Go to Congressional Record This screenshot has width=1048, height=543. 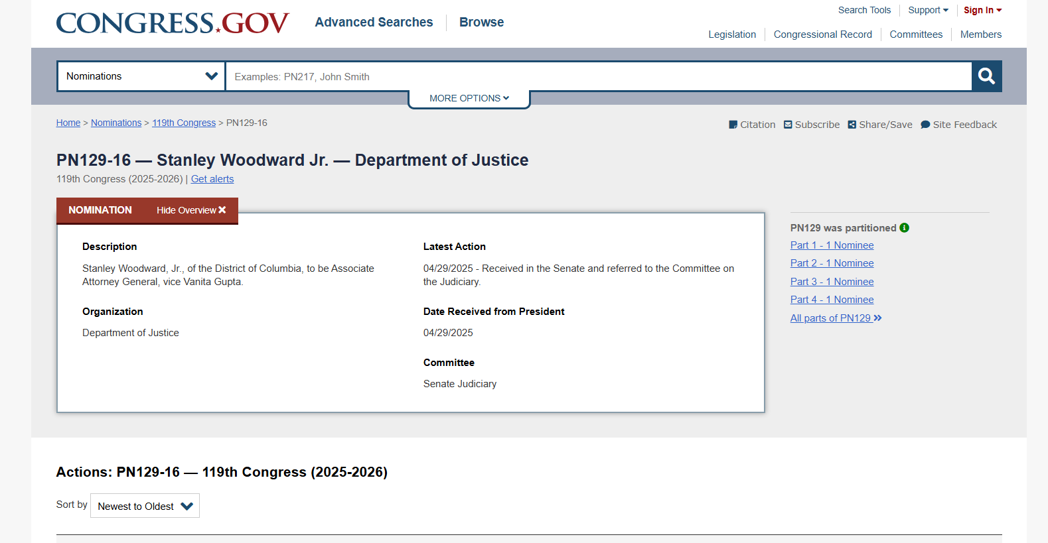pos(822,34)
